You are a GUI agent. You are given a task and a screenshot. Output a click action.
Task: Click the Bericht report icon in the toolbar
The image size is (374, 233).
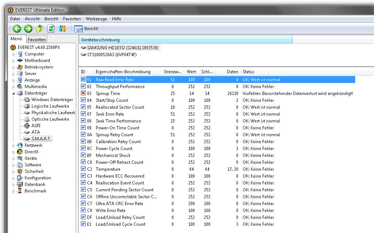pos(78,29)
